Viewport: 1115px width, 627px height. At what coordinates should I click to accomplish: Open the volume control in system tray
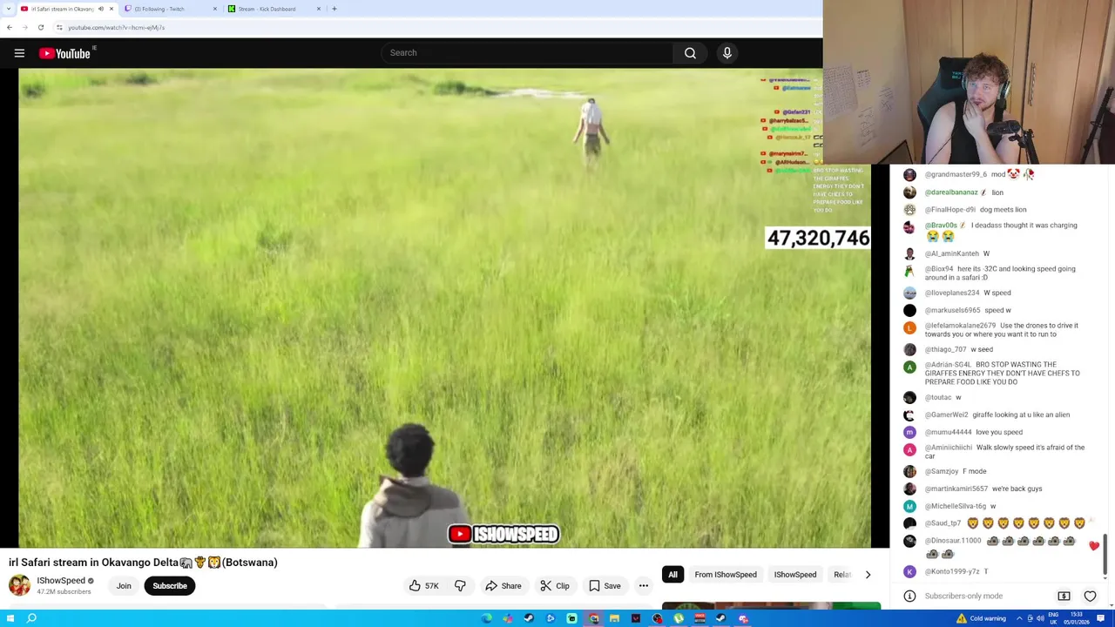(1040, 618)
